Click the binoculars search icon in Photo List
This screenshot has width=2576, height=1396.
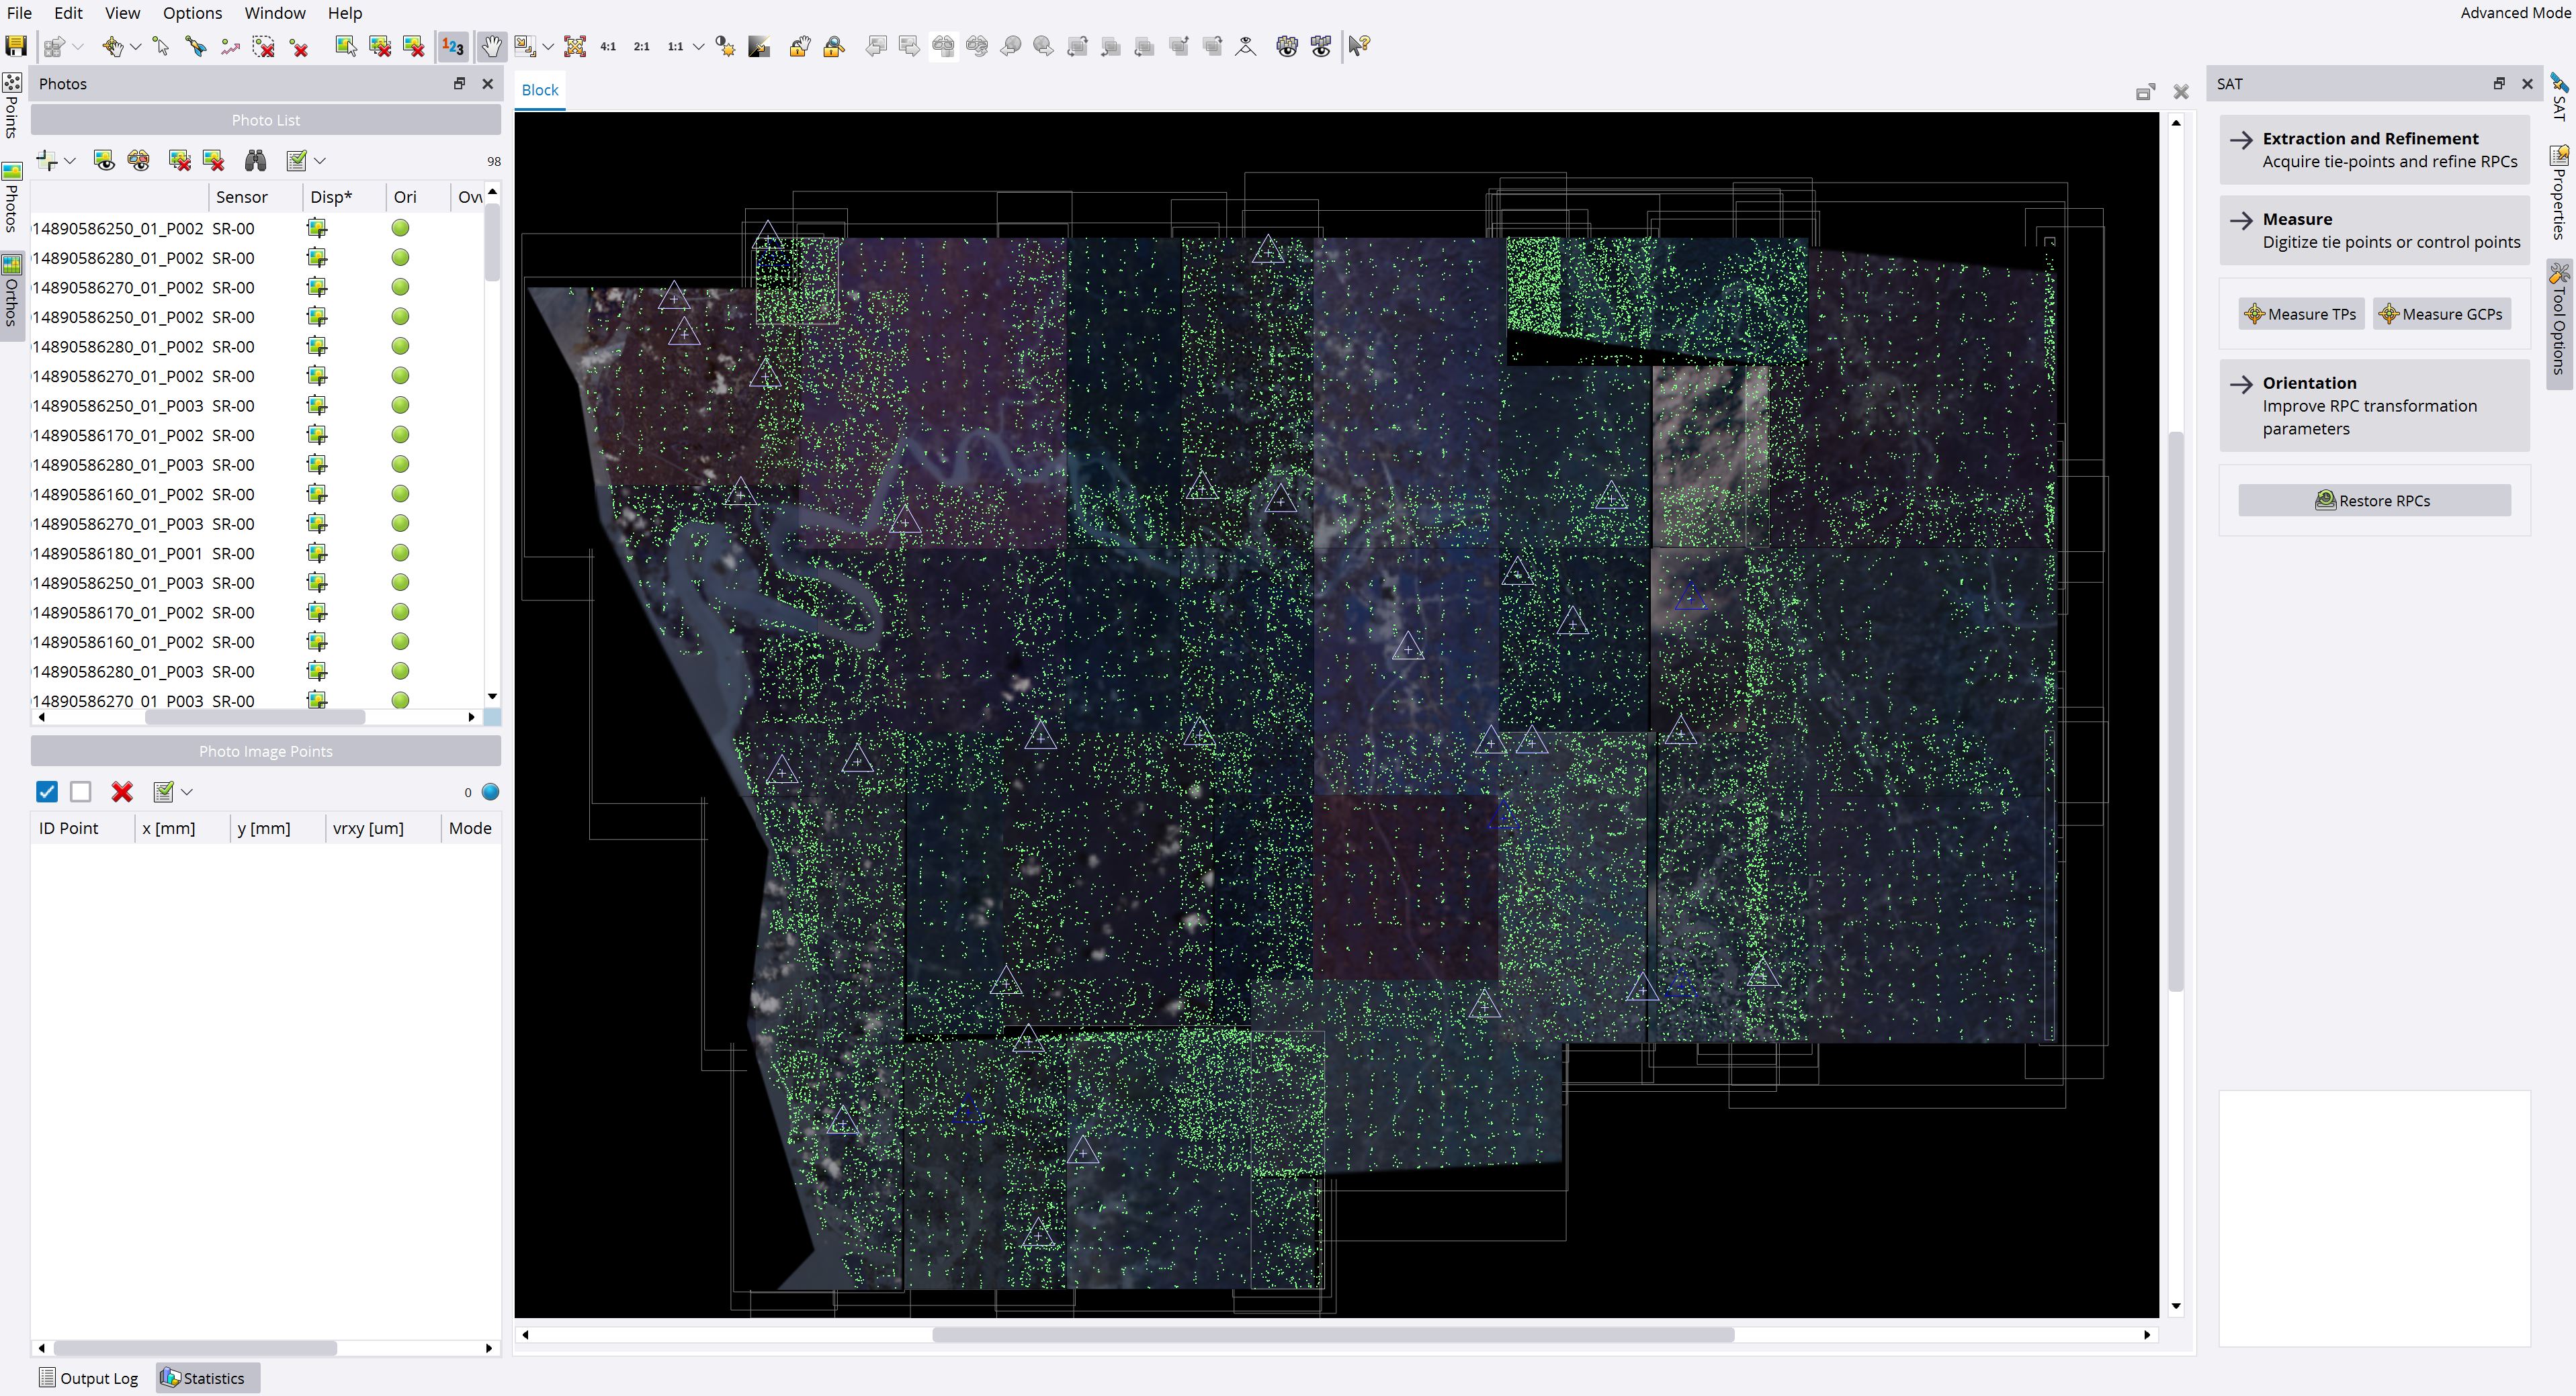point(256,160)
